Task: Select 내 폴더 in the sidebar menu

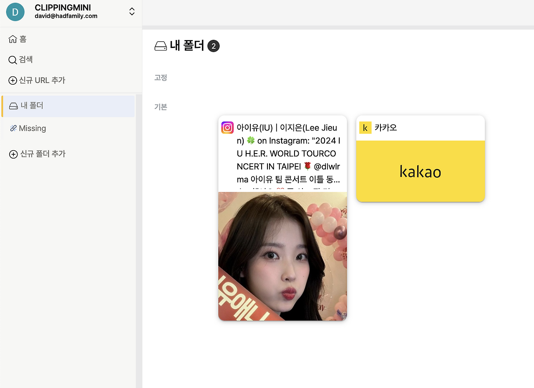Action: pos(32,106)
